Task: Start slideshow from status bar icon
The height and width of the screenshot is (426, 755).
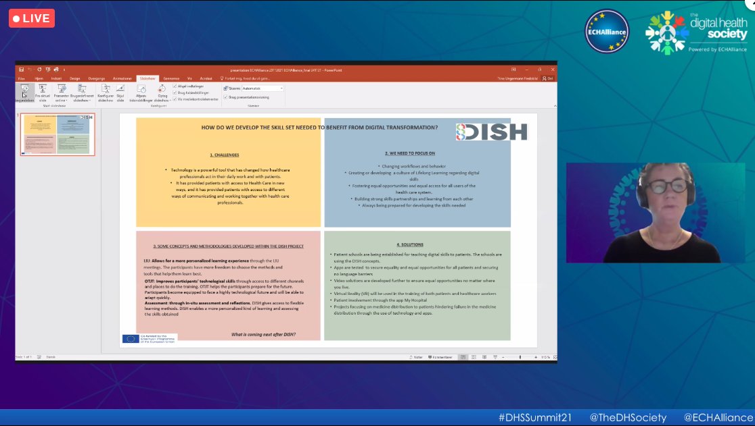Action: pos(495,357)
